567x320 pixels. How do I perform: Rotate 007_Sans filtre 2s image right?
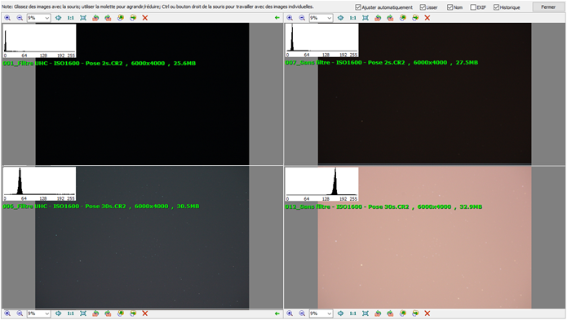[x=390, y=18]
